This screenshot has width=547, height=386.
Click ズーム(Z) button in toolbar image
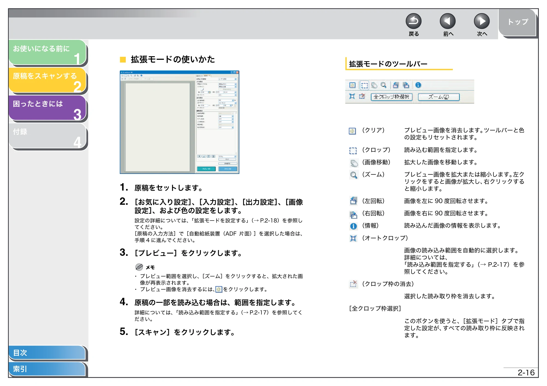click(439, 97)
